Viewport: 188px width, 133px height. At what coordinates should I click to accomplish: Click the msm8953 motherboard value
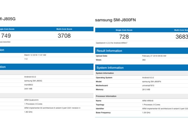[x=29, y=84]
